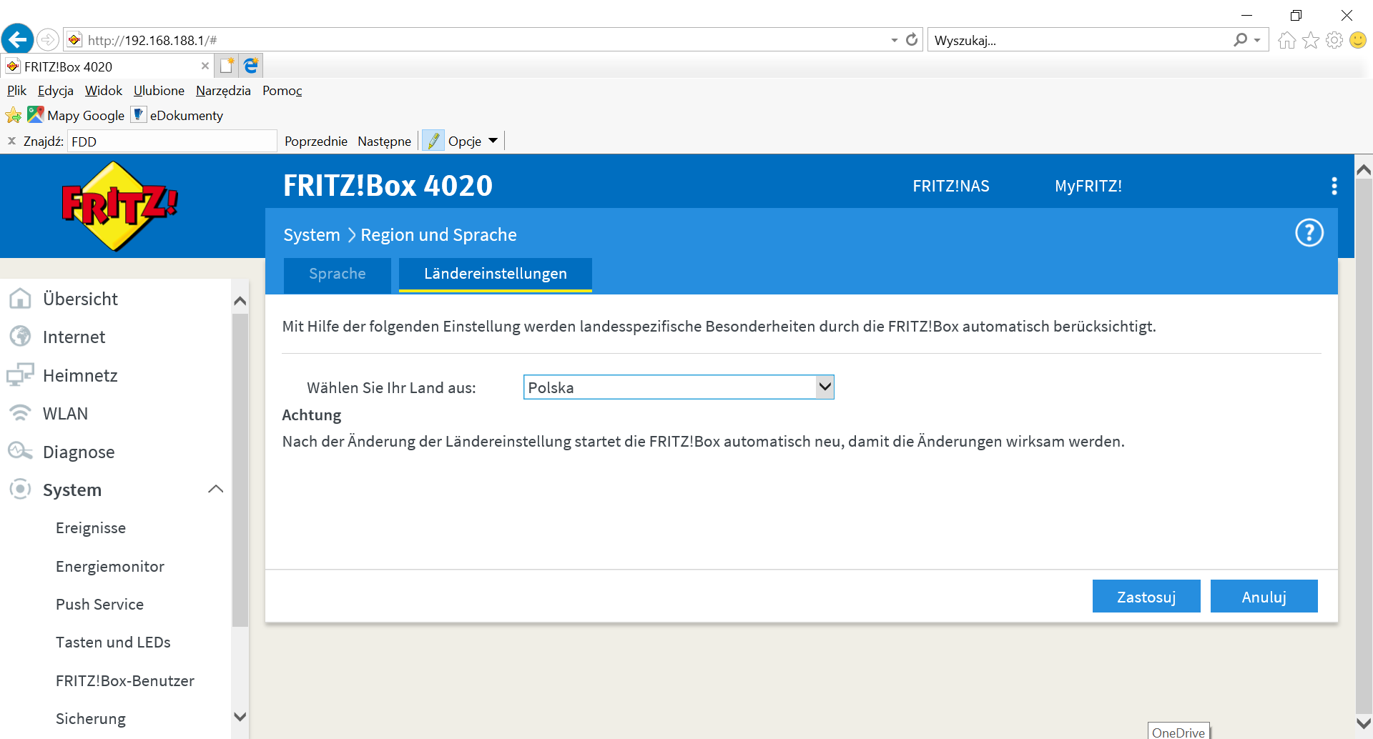Open Internet in the sidebar
This screenshot has height=739, width=1373.
coord(74,337)
